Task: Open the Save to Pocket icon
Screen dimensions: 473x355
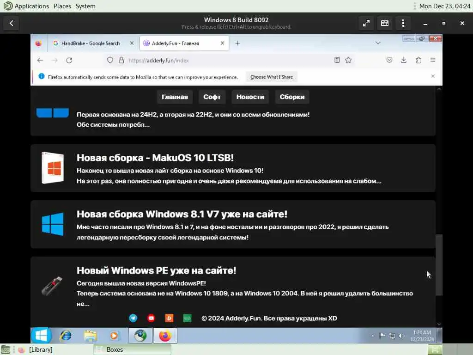Action: click(x=389, y=60)
